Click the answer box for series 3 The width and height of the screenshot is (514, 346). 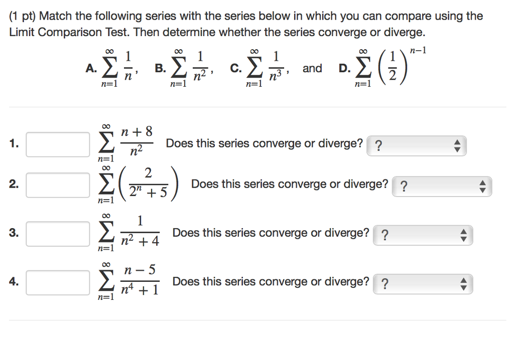(x=57, y=234)
